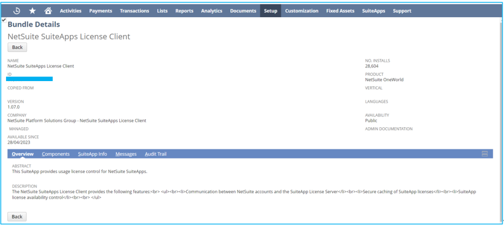
Task: Click the product value NetSuite OneWorld
Action: [x=384, y=80]
